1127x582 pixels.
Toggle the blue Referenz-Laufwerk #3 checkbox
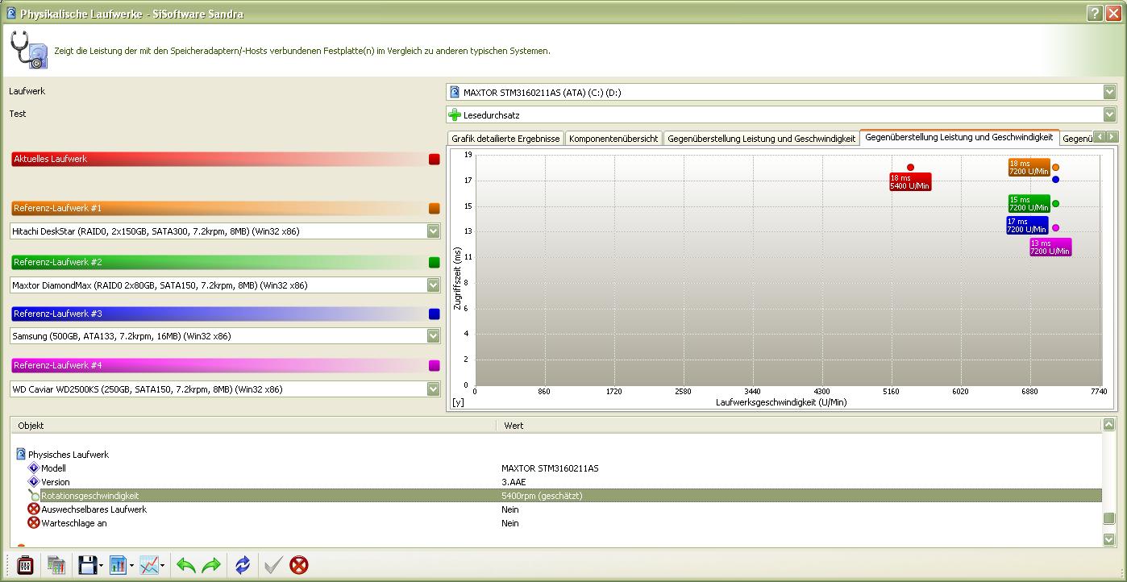435,314
